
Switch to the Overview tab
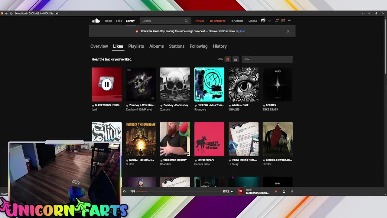coord(99,46)
